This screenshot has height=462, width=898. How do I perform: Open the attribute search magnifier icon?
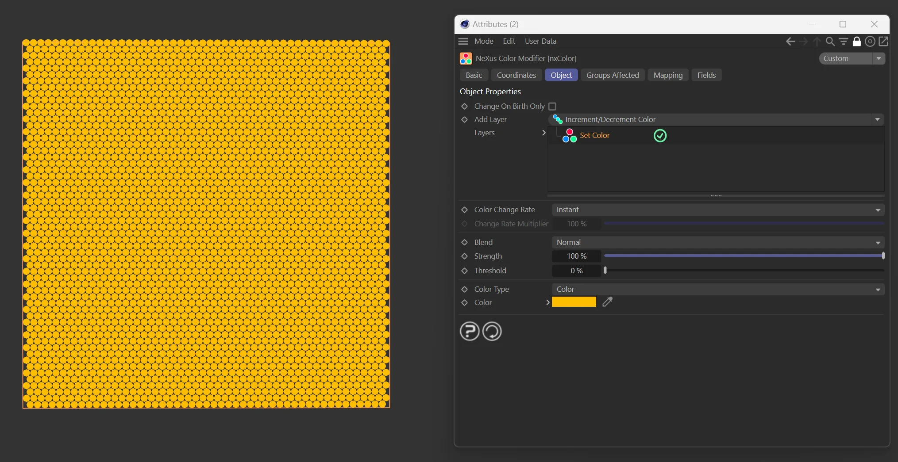pos(830,42)
